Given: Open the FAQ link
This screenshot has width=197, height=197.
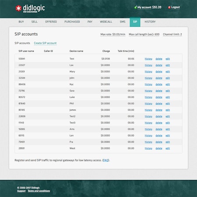Looking at the screenshot, I should tap(106, 160).
